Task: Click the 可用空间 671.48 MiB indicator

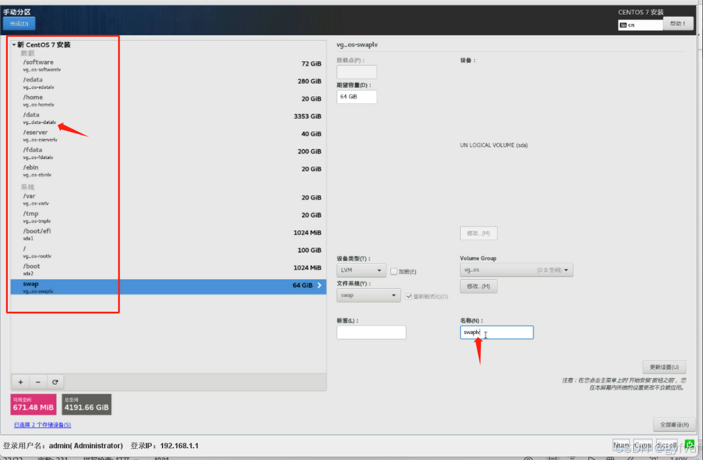Action: 34,404
